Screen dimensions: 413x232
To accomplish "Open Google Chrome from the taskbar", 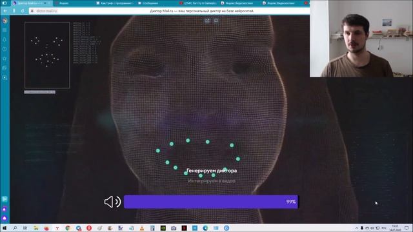I will [x=68, y=228].
